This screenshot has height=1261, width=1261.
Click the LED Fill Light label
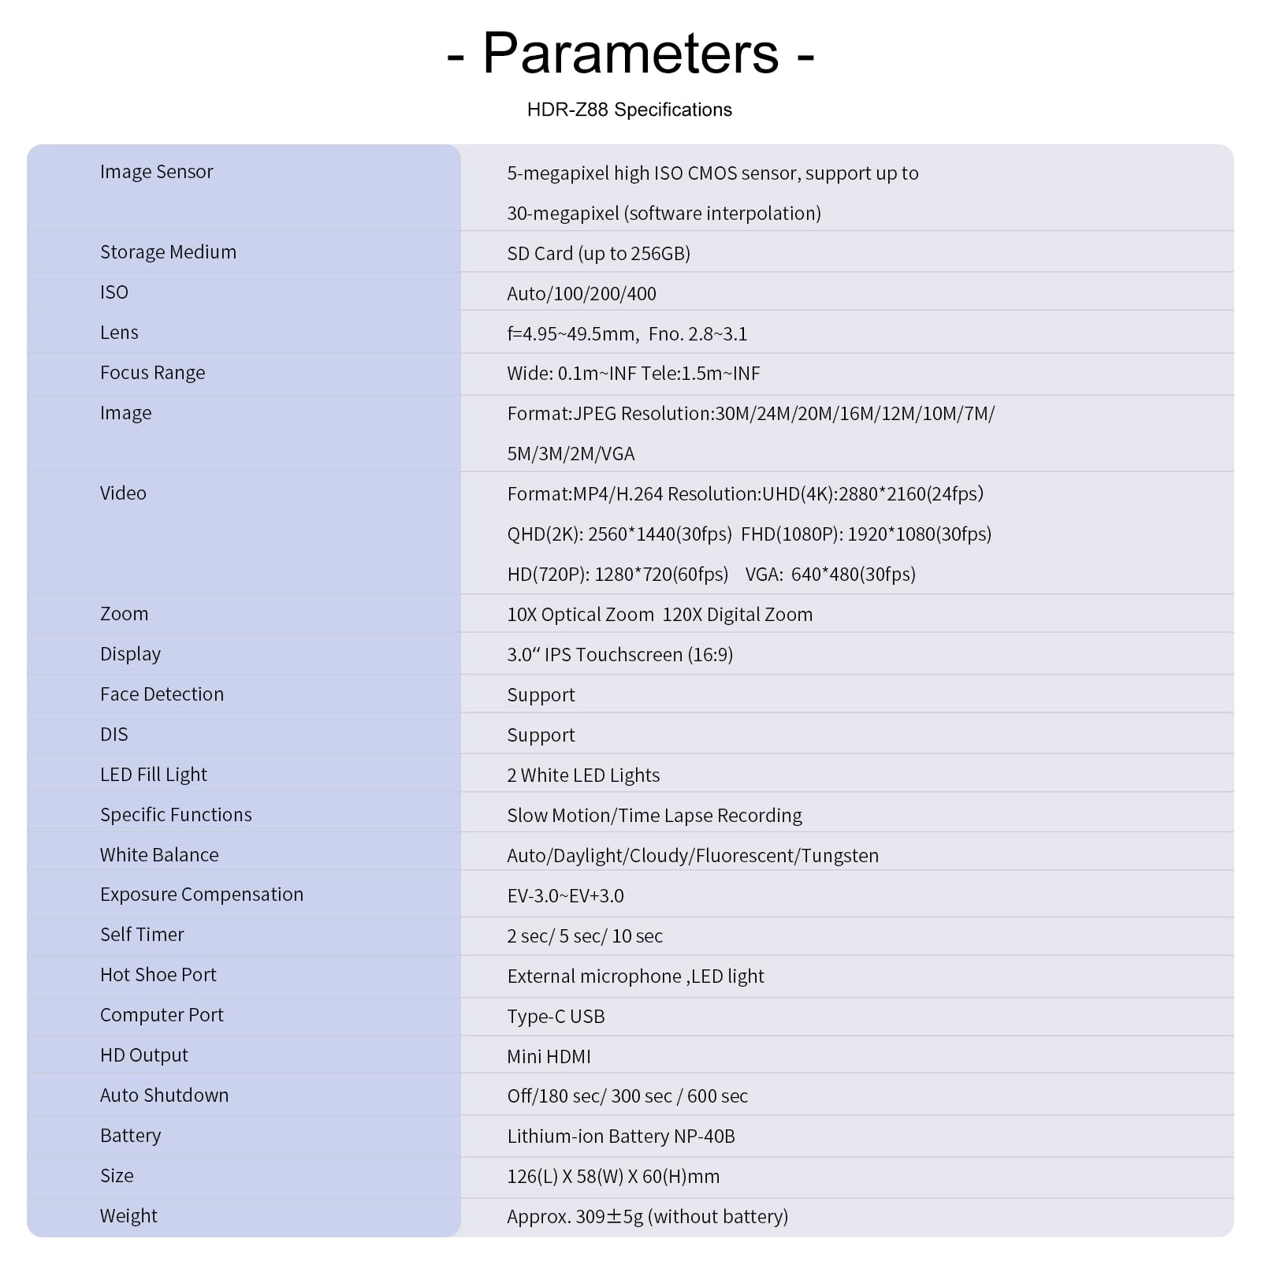click(x=153, y=775)
